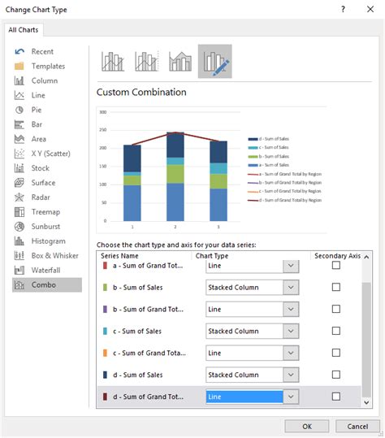Click the Custom Combination chart preview
Screen dimensions: 385x438
click(x=211, y=170)
